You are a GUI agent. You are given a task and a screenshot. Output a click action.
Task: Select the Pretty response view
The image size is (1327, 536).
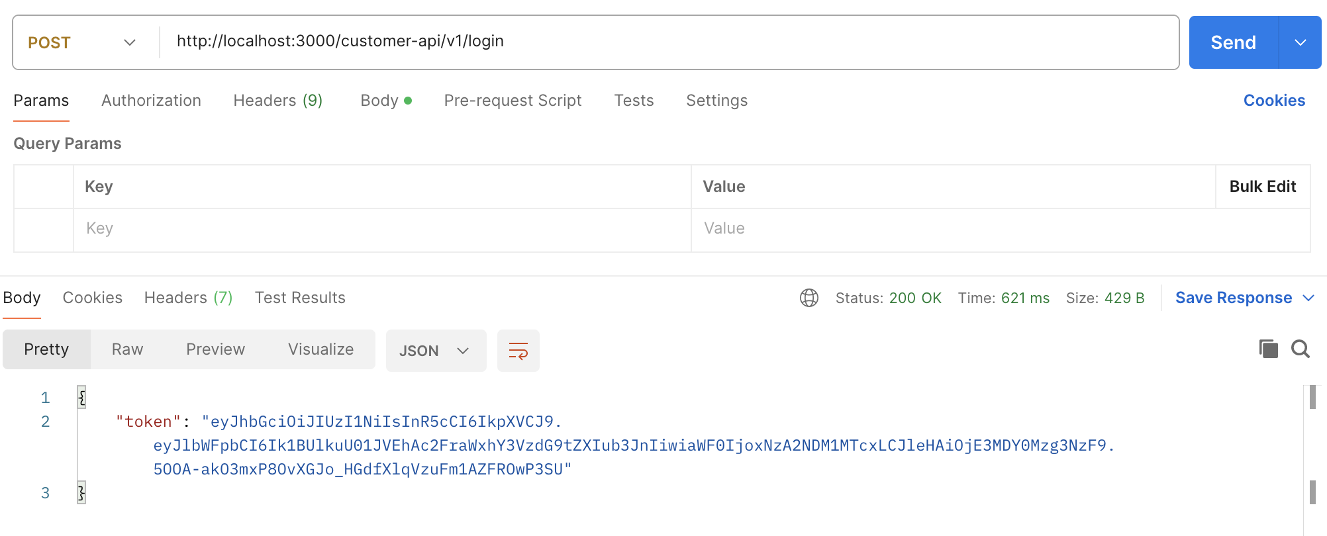pyautogui.click(x=46, y=349)
